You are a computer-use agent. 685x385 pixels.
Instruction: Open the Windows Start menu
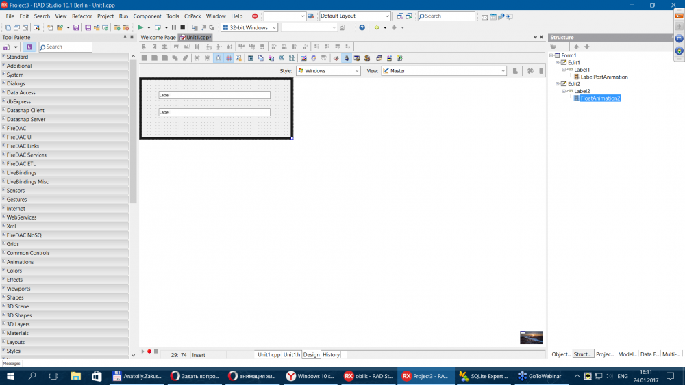pos(10,376)
